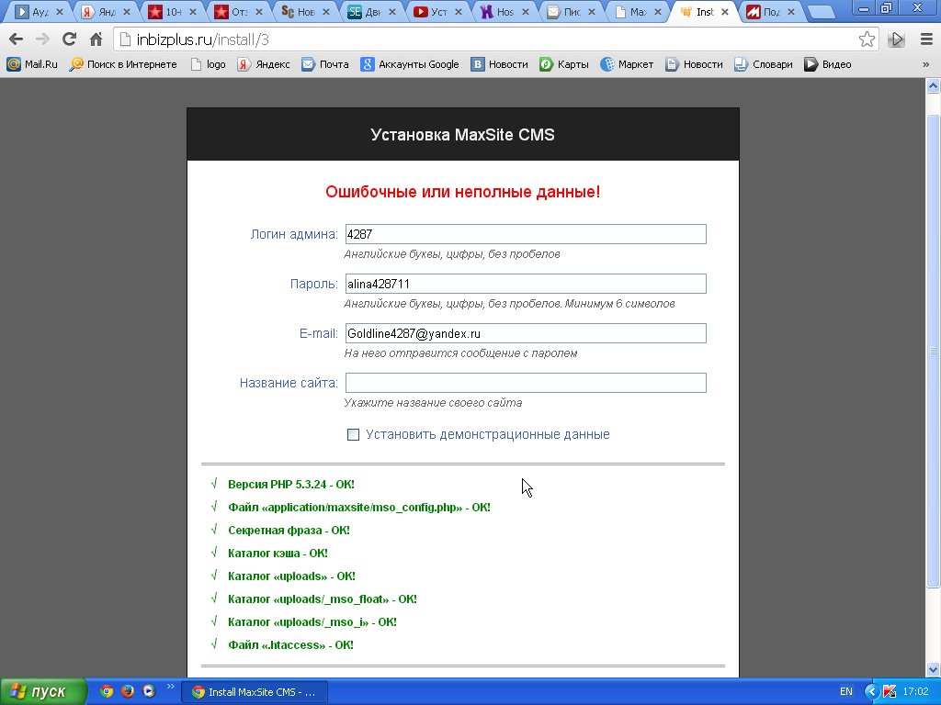Launch the media player quick launch icon
941x705 pixels.
pyautogui.click(x=148, y=691)
